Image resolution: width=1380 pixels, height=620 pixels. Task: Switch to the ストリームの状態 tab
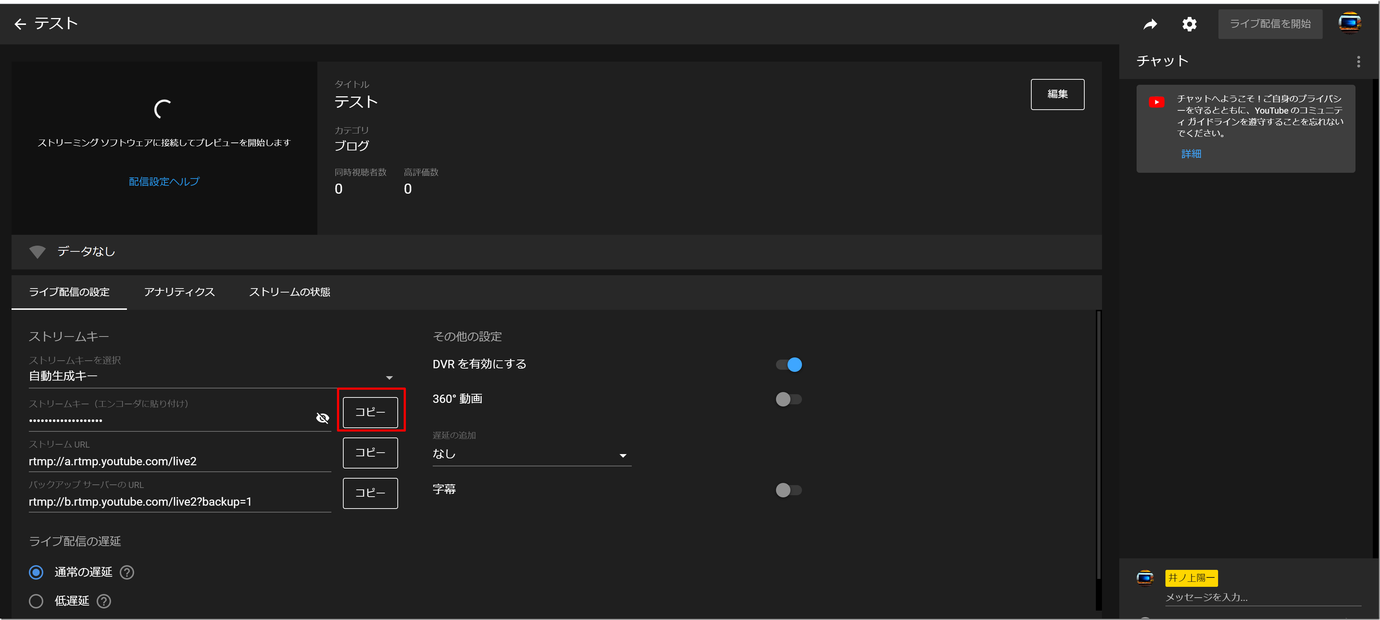point(289,292)
